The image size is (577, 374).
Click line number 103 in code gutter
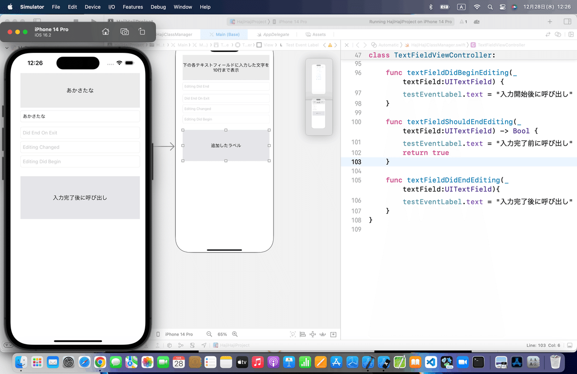point(356,162)
